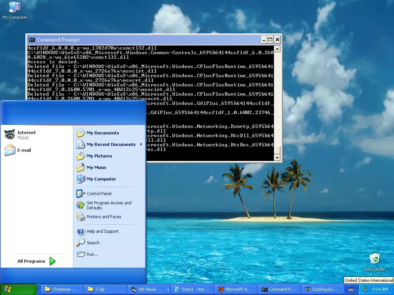Expand My Recent Documents submenu

click(x=110, y=144)
